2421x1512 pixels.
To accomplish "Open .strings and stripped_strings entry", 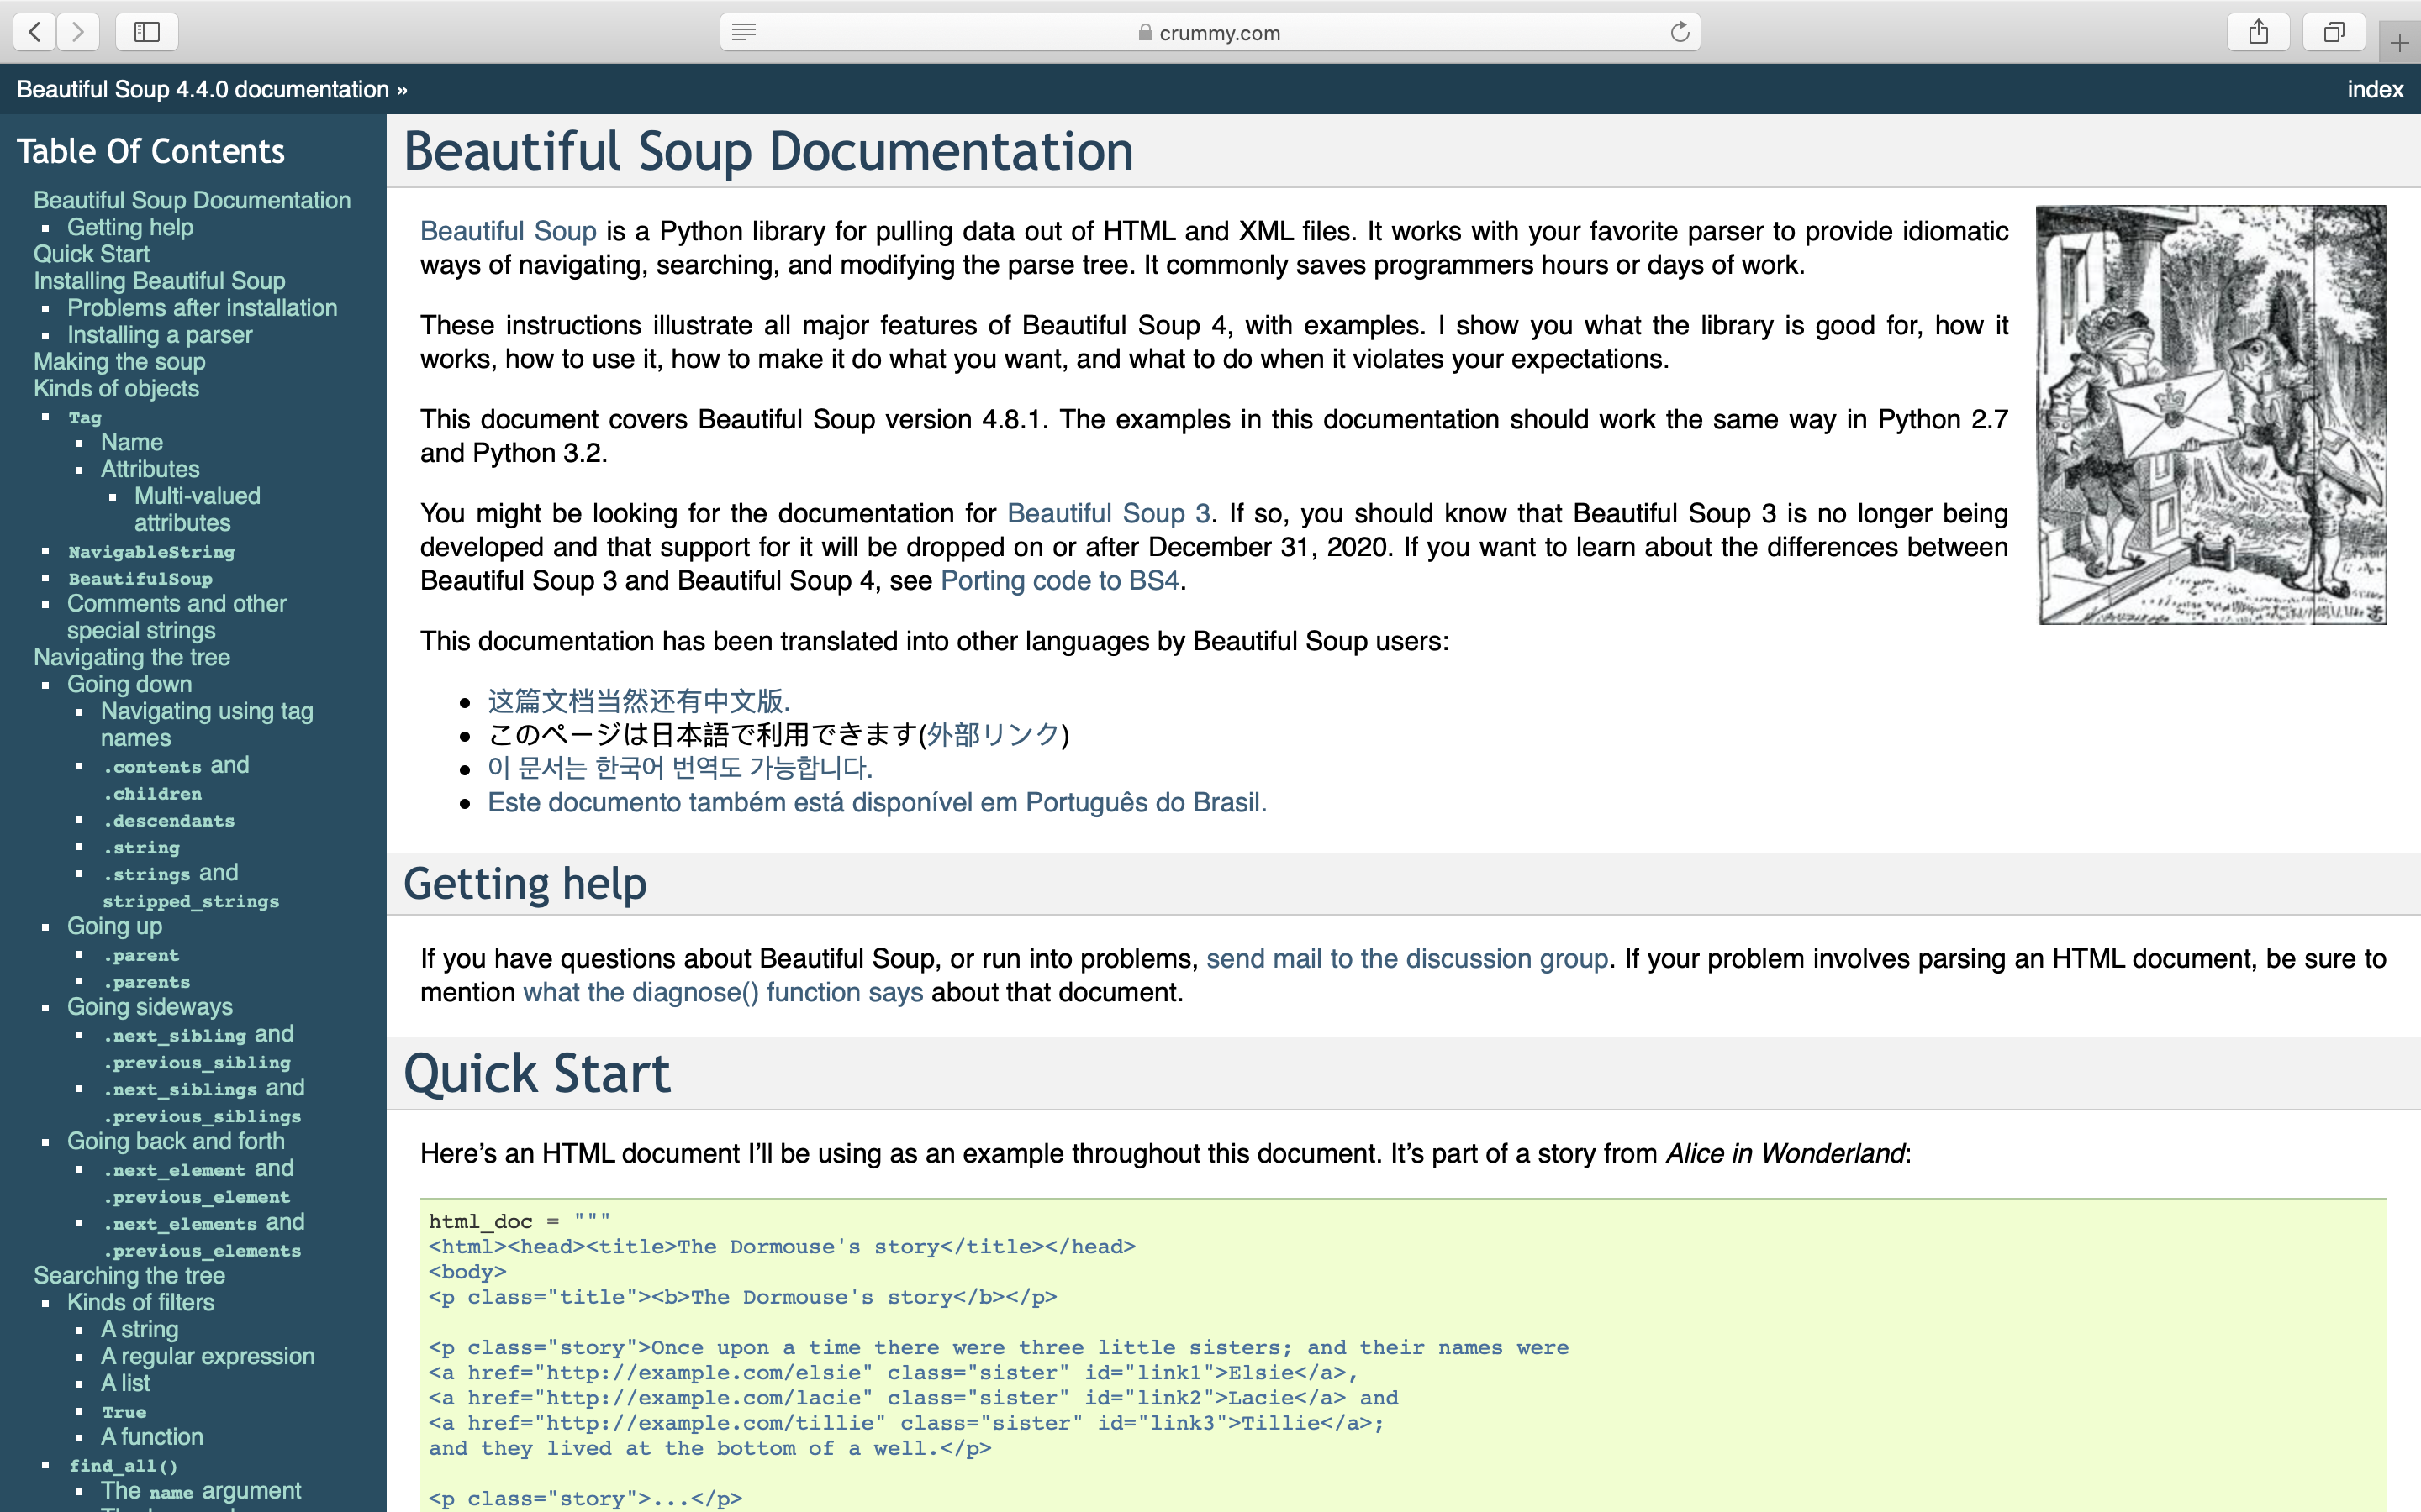I will (x=190, y=886).
